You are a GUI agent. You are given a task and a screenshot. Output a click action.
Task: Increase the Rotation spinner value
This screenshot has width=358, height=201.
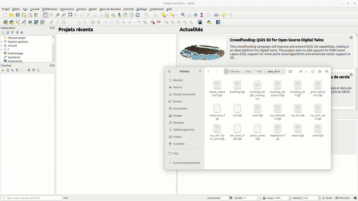[320, 197]
